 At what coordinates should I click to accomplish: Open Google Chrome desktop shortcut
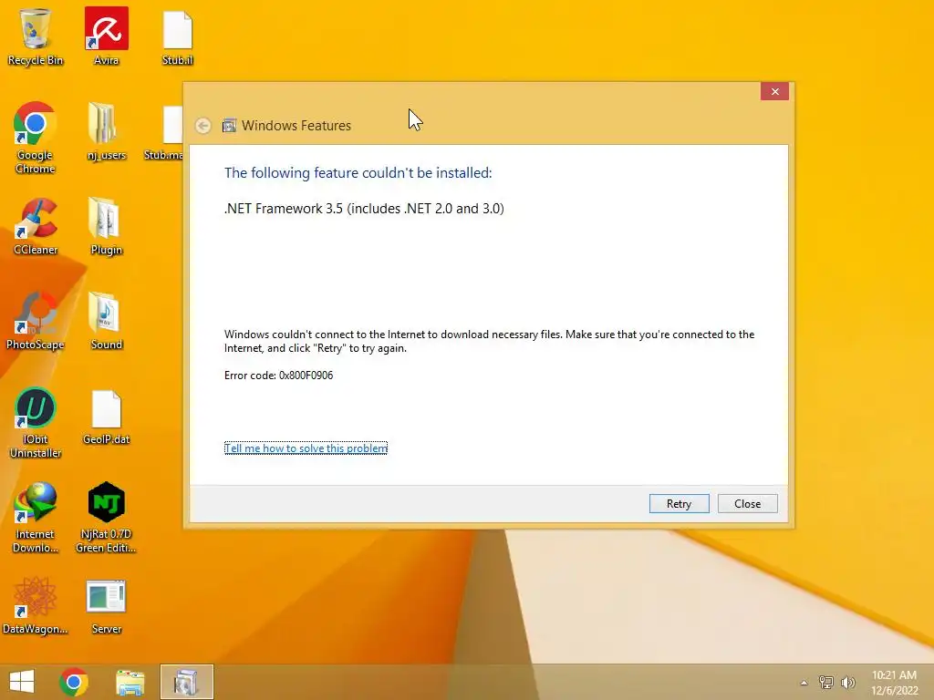click(x=36, y=137)
